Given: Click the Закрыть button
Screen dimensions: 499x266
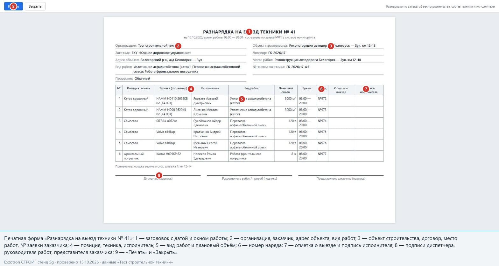Looking at the screenshot, I should click(x=35, y=6).
